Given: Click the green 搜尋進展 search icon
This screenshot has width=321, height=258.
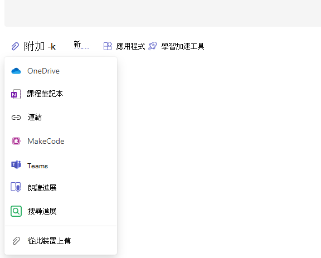Looking at the screenshot, I should coord(16,211).
